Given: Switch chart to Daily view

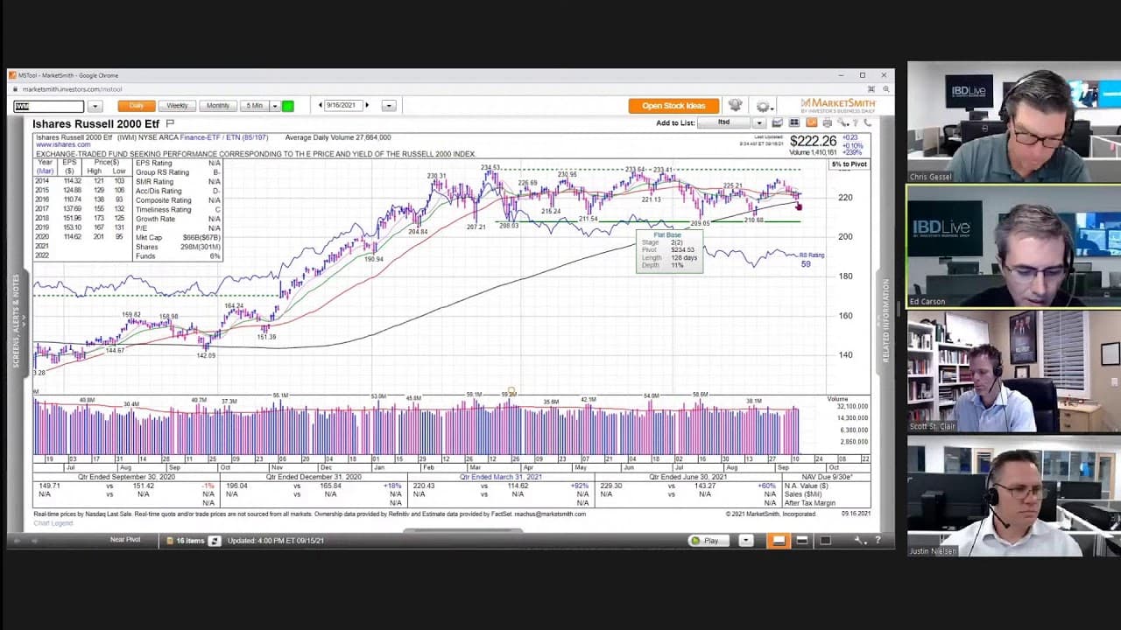Looking at the screenshot, I should point(137,106).
